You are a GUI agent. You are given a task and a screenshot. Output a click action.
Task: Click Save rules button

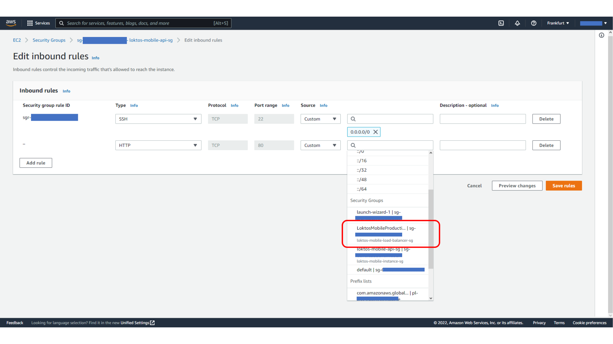(564, 186)
